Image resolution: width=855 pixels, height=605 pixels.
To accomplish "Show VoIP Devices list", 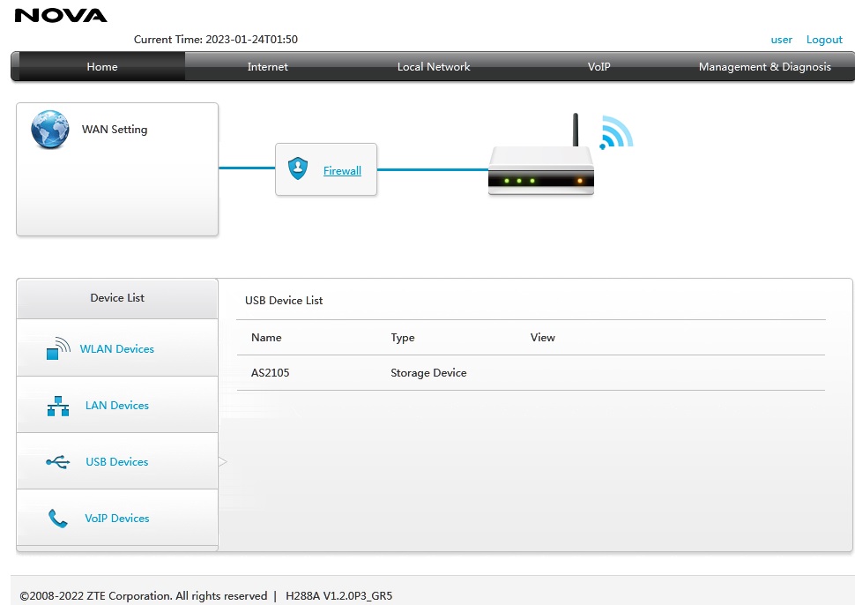I will coord(116,519).
